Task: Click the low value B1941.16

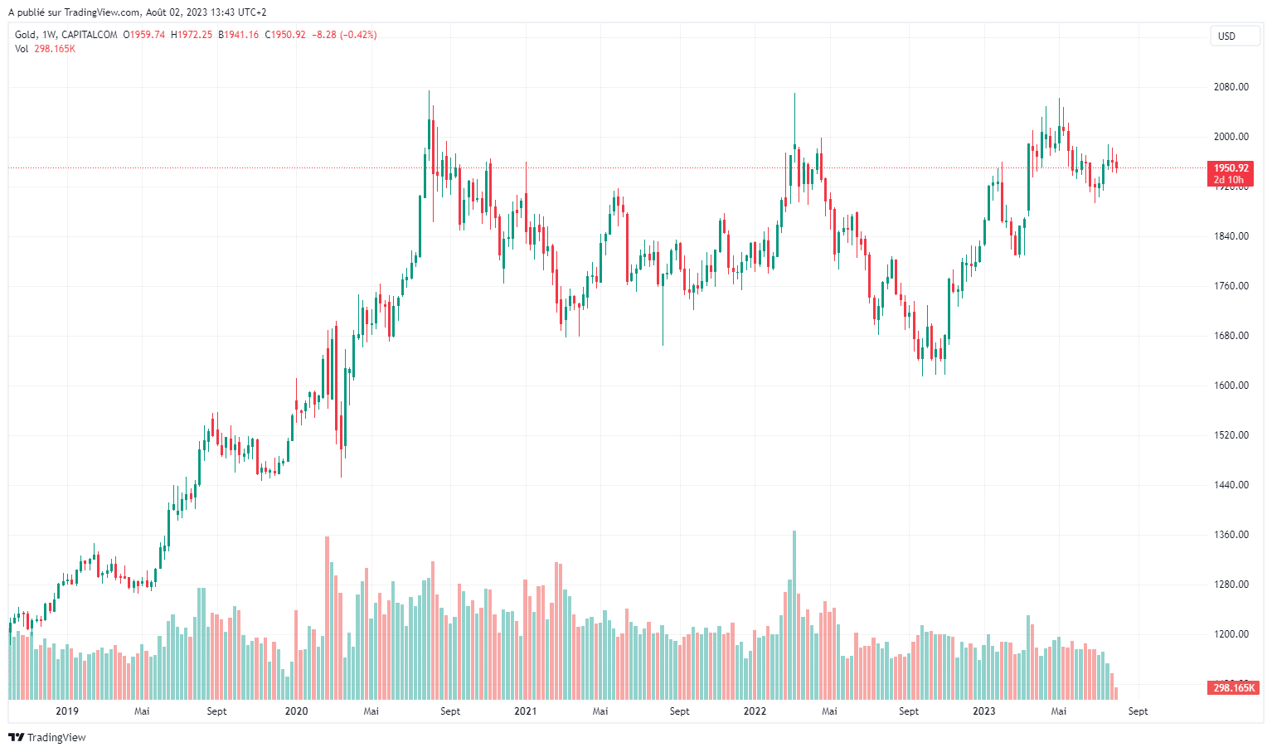Action: point(239,35)
